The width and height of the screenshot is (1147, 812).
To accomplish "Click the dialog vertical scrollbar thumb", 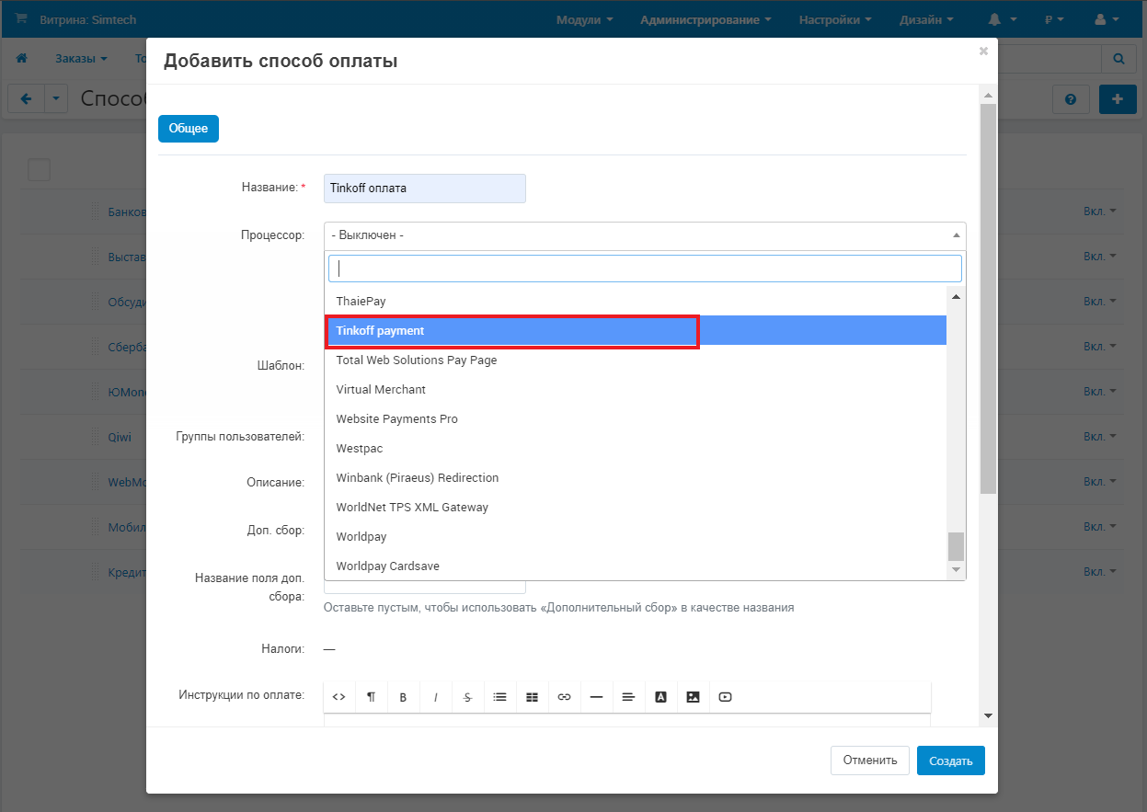I will tap(988, 299).
